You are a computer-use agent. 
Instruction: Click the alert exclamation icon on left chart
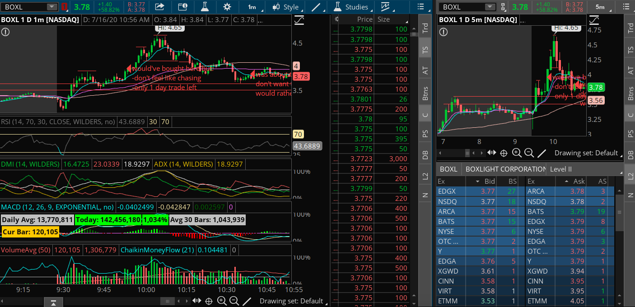coord(5,32)
